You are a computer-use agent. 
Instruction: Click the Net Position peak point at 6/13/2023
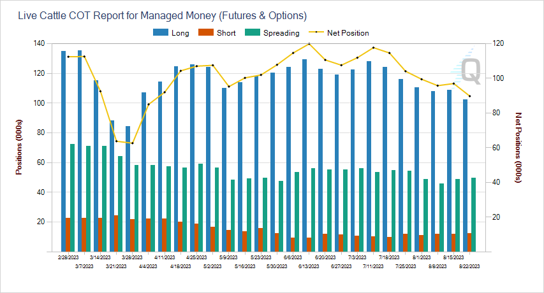[309, 44]
